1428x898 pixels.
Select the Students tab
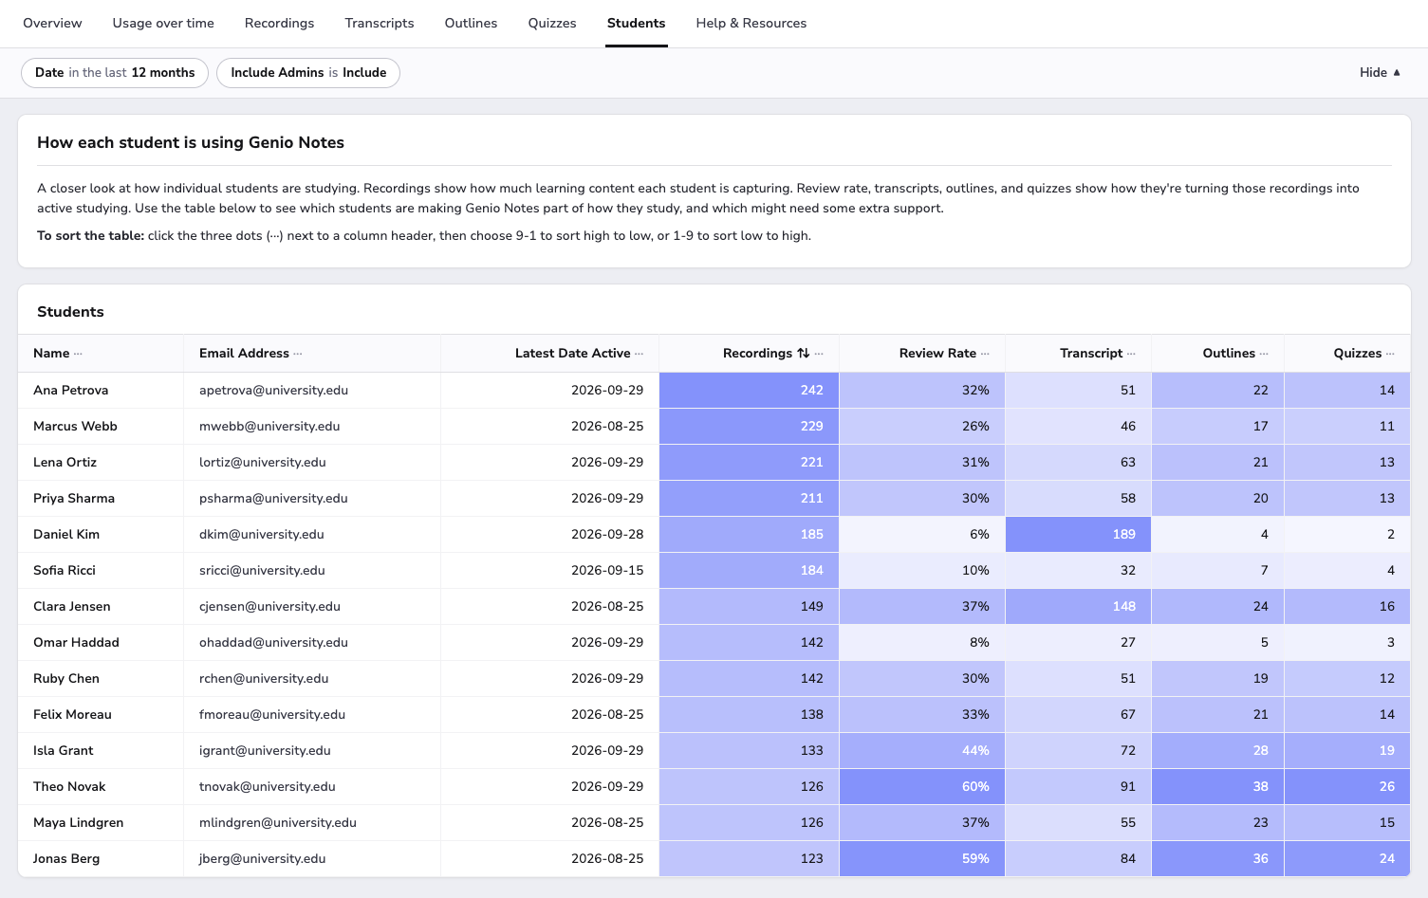point(636,23)
